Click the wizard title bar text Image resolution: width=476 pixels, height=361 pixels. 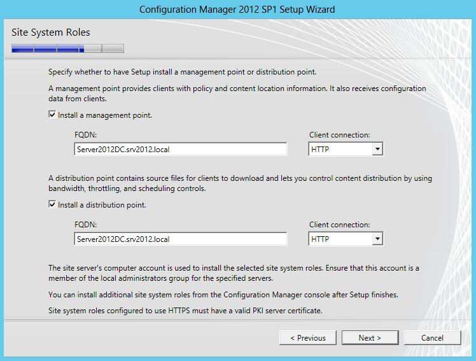pyautogui.click(x=237, y=10)
